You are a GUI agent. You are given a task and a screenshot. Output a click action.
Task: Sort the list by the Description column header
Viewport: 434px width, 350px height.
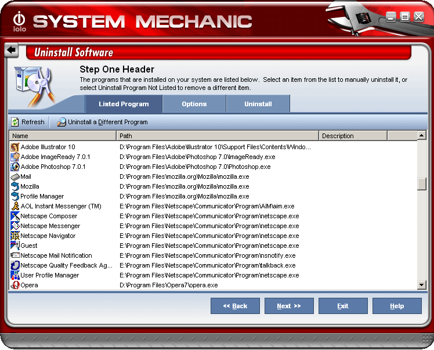353,136
